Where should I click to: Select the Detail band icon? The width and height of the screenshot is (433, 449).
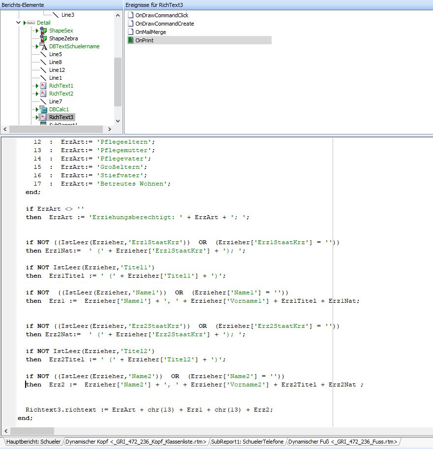pyautogui.click(x=31, y=23)
